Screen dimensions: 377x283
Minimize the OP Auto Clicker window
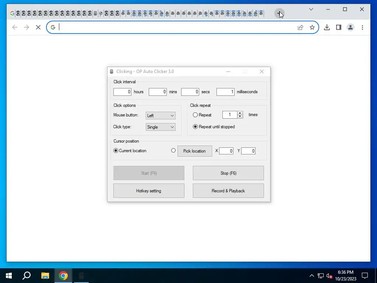click(228, 71)
